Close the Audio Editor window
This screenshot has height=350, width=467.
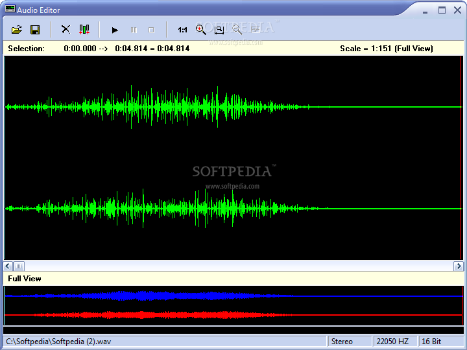coord(458,10)
